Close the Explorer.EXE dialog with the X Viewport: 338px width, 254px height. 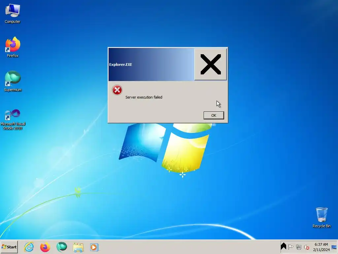click(x=211, y=64)
